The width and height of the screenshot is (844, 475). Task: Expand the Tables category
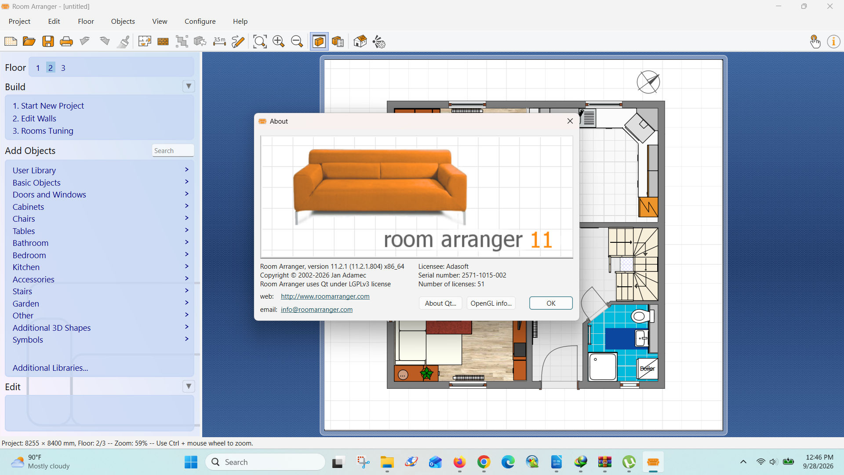pyautogui.click(x=101, y=231)
